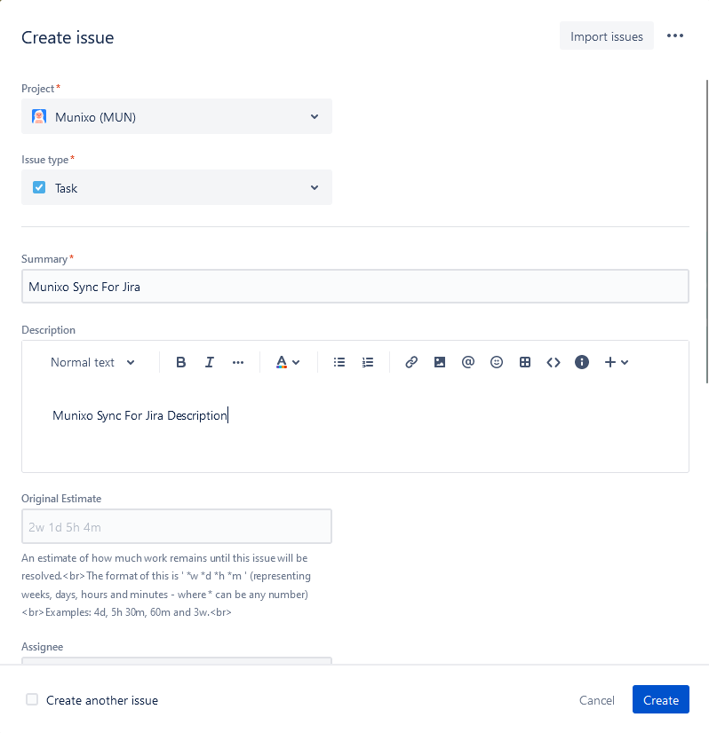
Task: Expand the Issue type dropdown
Action: click(x=176, y=187)
